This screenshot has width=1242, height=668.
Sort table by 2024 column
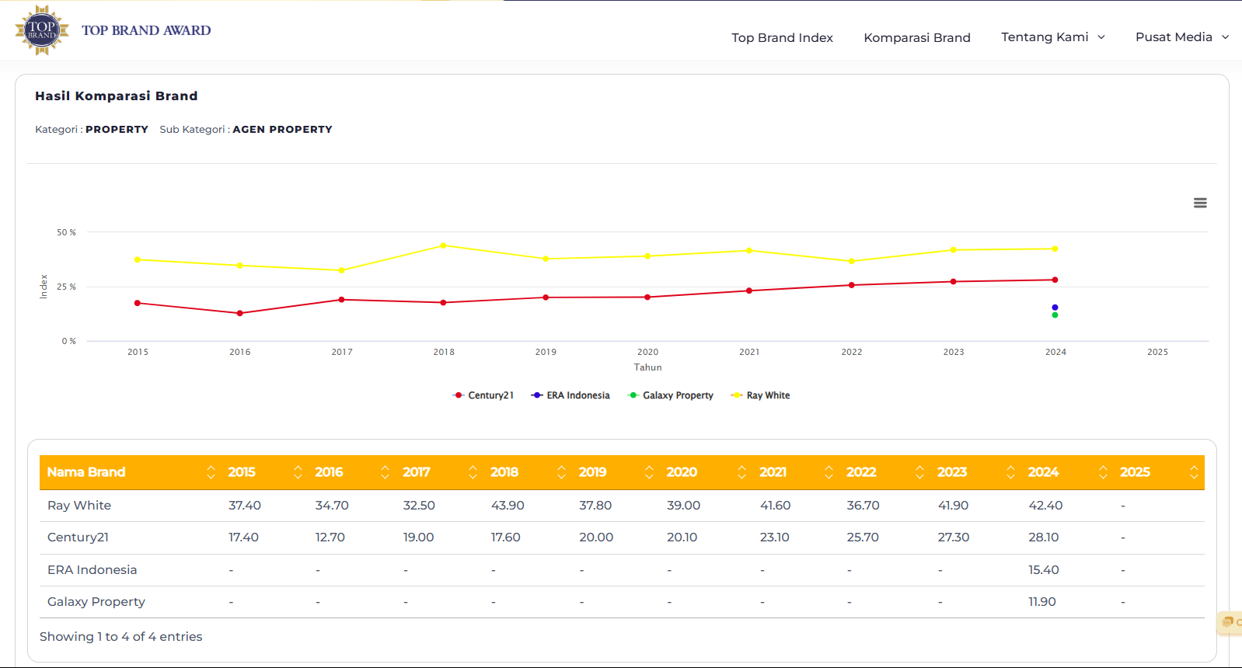pyautogui.click(x=1066, y=472)
